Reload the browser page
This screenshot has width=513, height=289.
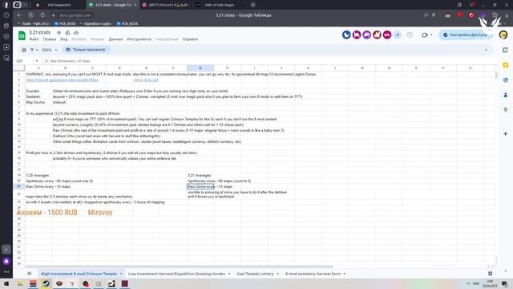(x=42, y=15)
